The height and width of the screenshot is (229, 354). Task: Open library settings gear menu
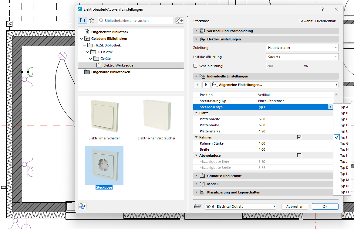pyautogui.click(x=179, y=20)
